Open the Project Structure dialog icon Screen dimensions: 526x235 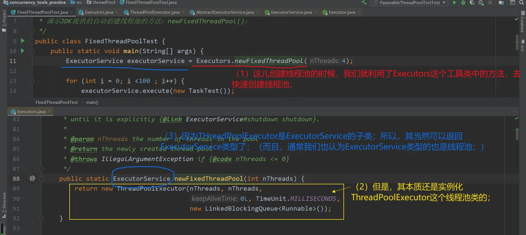[501, 3]
